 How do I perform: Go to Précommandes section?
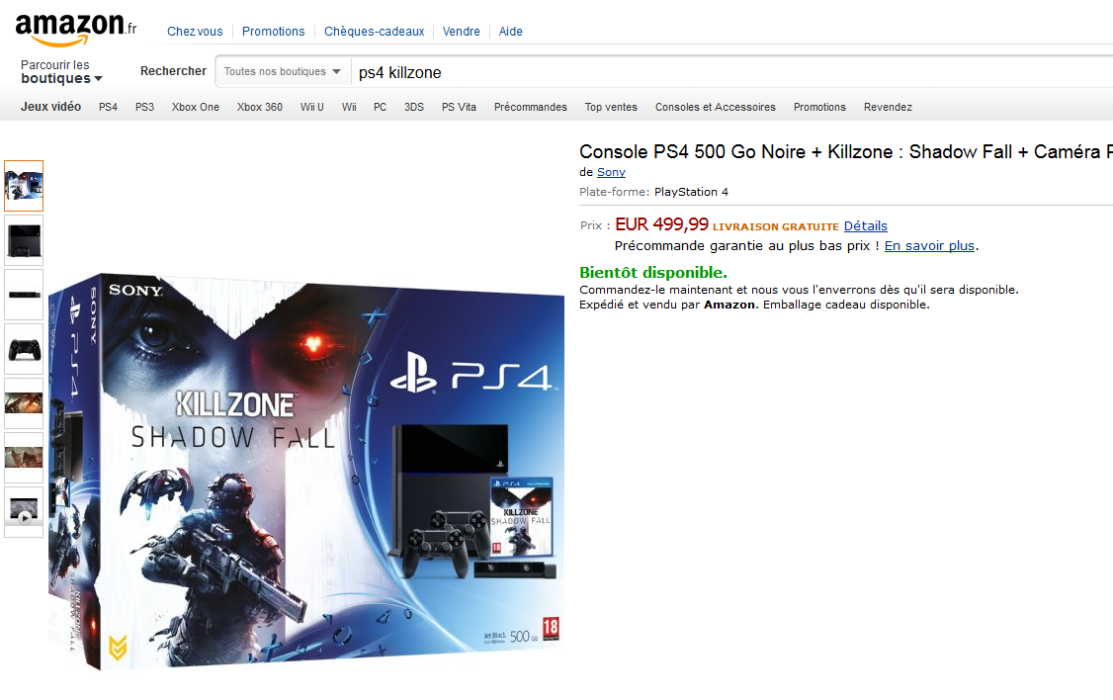[530, 107]
